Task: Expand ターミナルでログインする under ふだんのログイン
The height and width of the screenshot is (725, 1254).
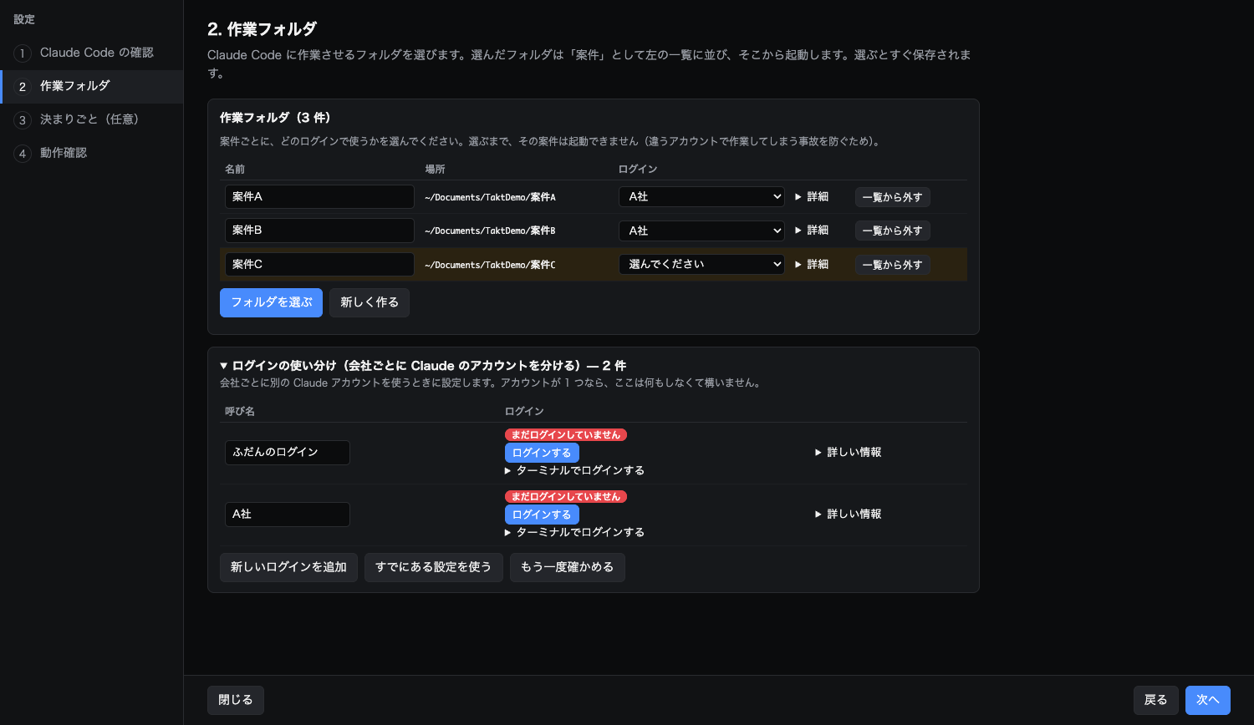Action: (575, 470)
